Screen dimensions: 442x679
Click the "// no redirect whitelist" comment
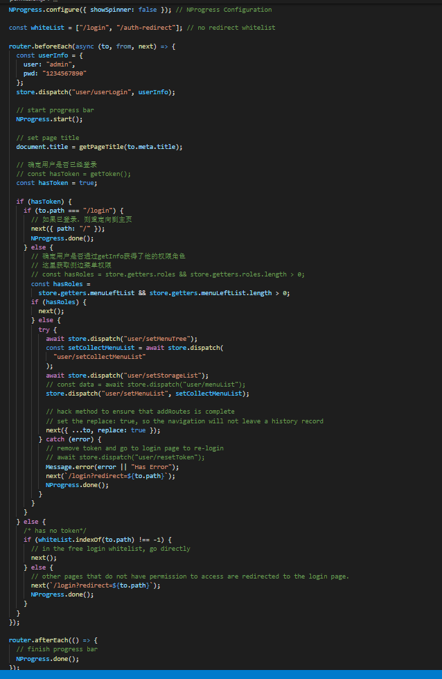pos(231,28)
